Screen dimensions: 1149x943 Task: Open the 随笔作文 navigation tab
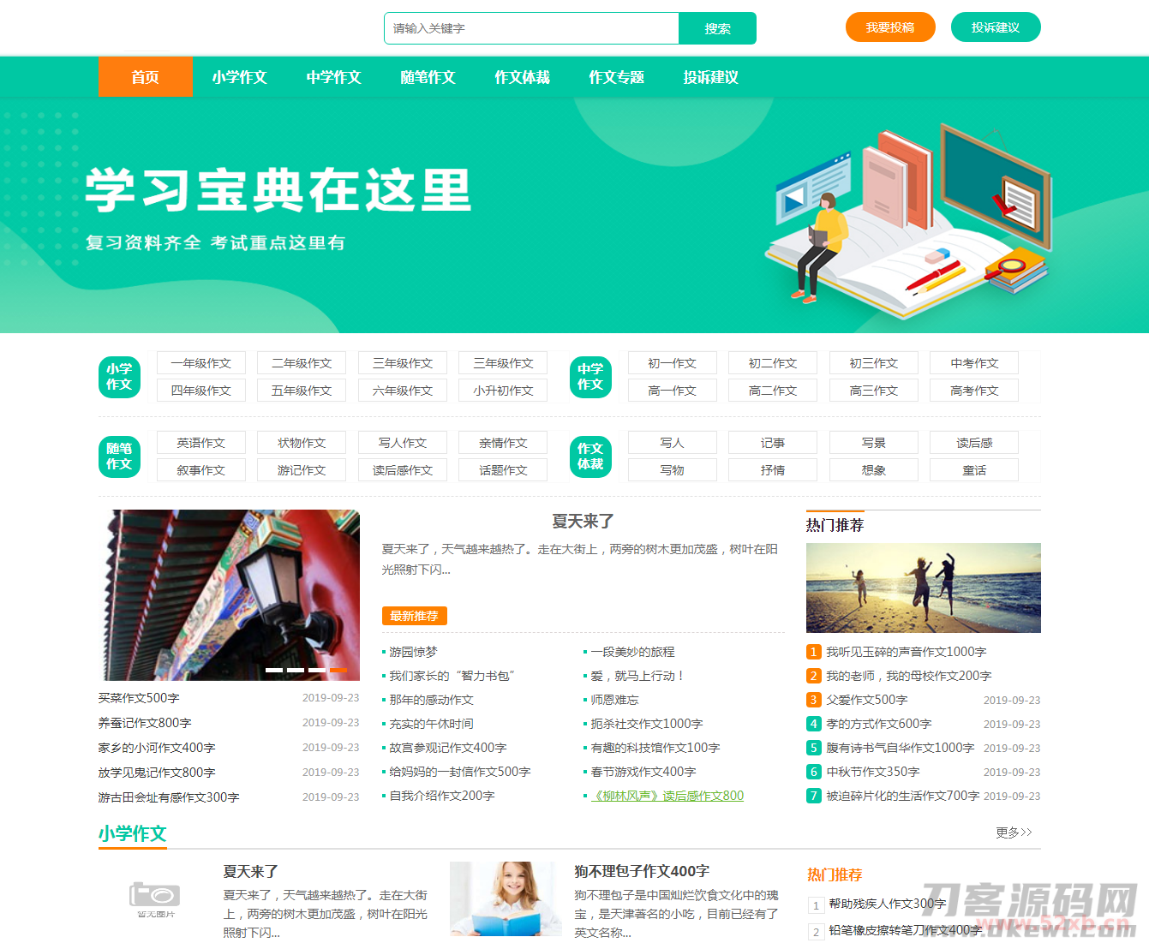tap(428, 76)
